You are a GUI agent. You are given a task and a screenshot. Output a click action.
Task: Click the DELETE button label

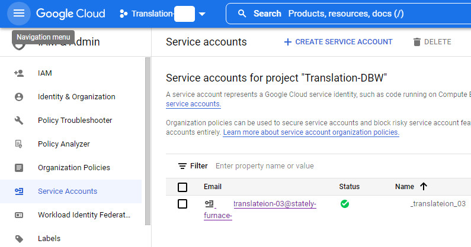pyautogui.click(x=437, y=42)
